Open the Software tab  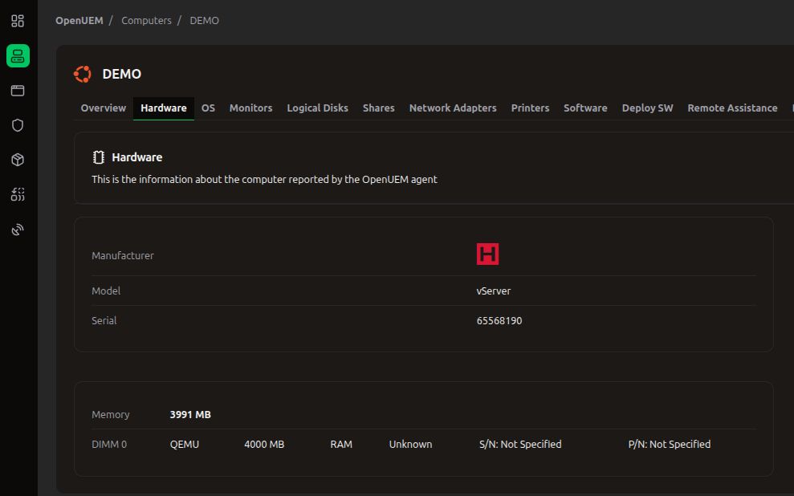pyautogui.click(x=585, y=108)
